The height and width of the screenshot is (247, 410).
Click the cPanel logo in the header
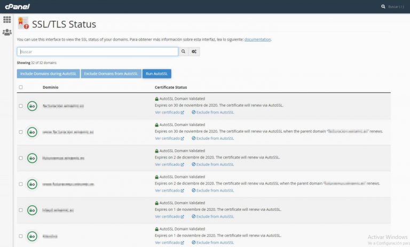pyautogui.click(x=17, y=6)
